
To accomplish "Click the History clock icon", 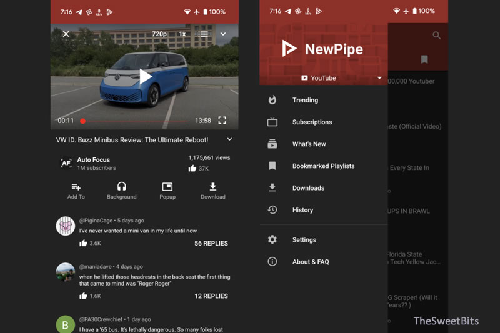I will pyautogui.click(x=272, y=210).
